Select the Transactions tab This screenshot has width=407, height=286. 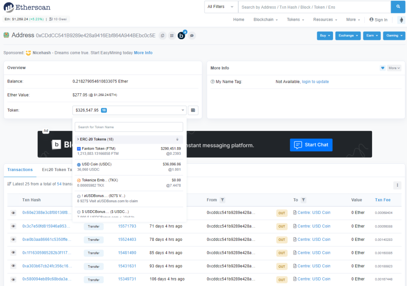(20, 170)
